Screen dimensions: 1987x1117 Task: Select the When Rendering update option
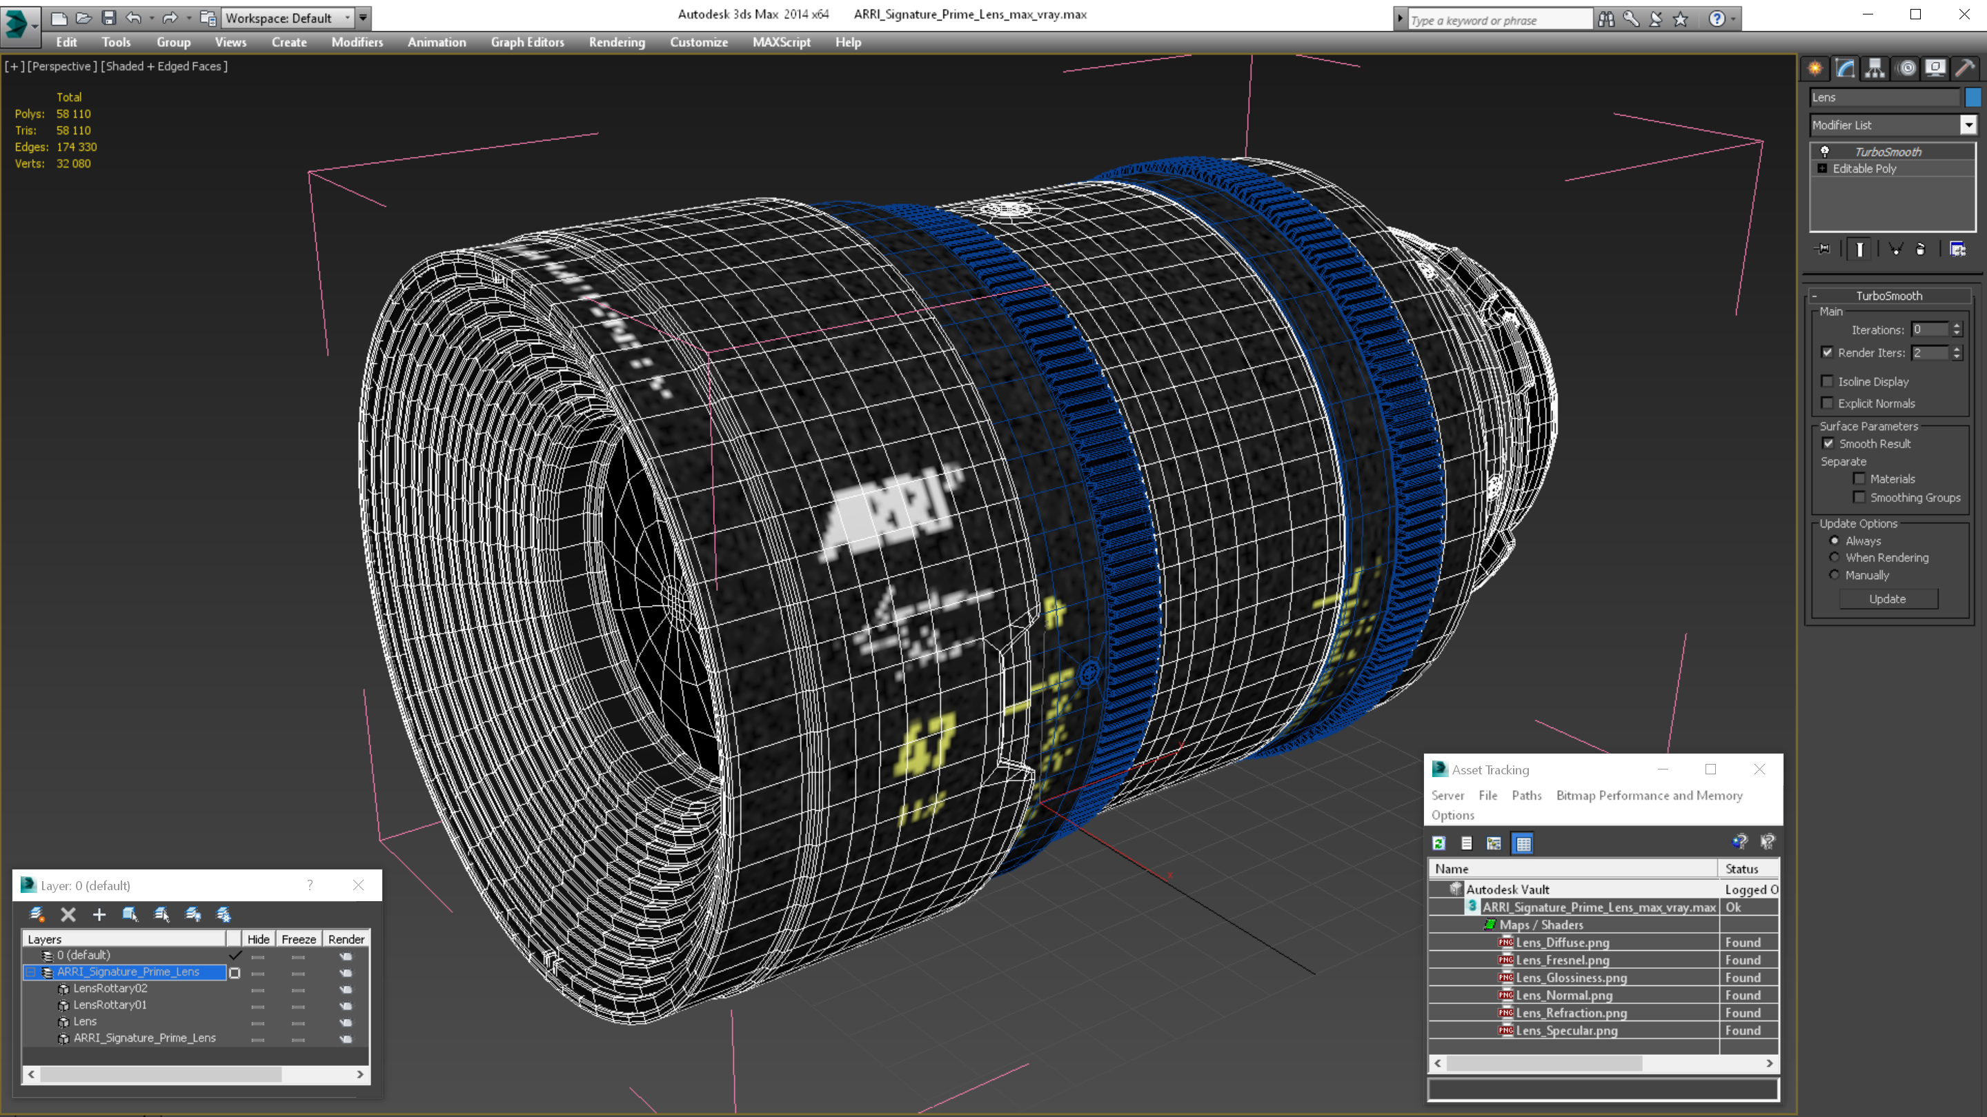1835,557
